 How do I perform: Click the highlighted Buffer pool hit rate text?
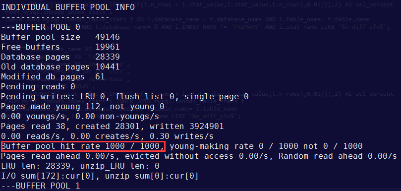[x=83, y=146]
